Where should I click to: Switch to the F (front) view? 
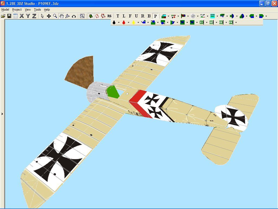(x=130, y=16)
